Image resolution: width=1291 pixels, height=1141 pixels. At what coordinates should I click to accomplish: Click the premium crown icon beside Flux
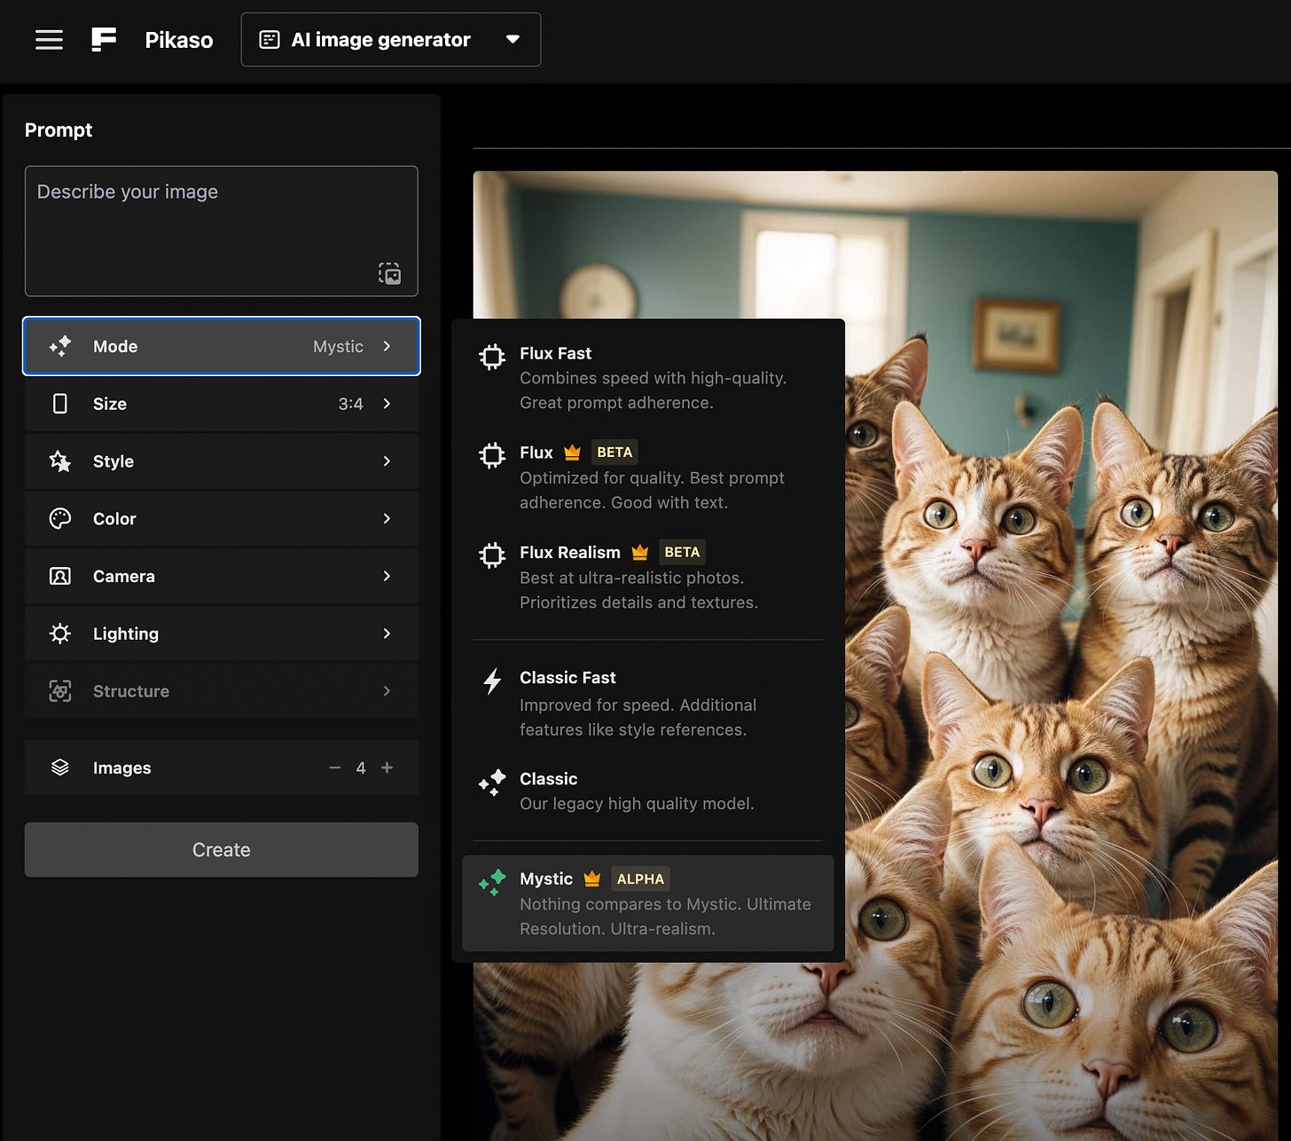[x=573, y=452]
